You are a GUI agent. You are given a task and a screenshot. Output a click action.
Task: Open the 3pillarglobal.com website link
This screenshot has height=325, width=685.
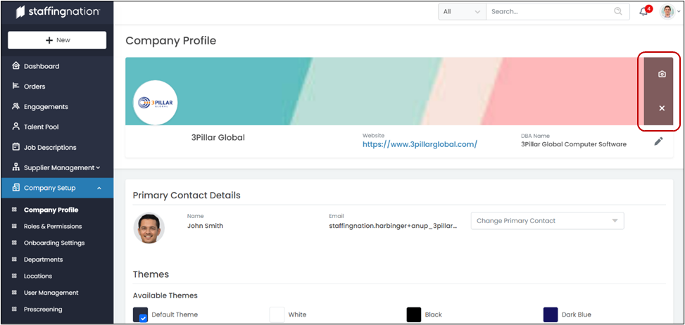point(420,144)
